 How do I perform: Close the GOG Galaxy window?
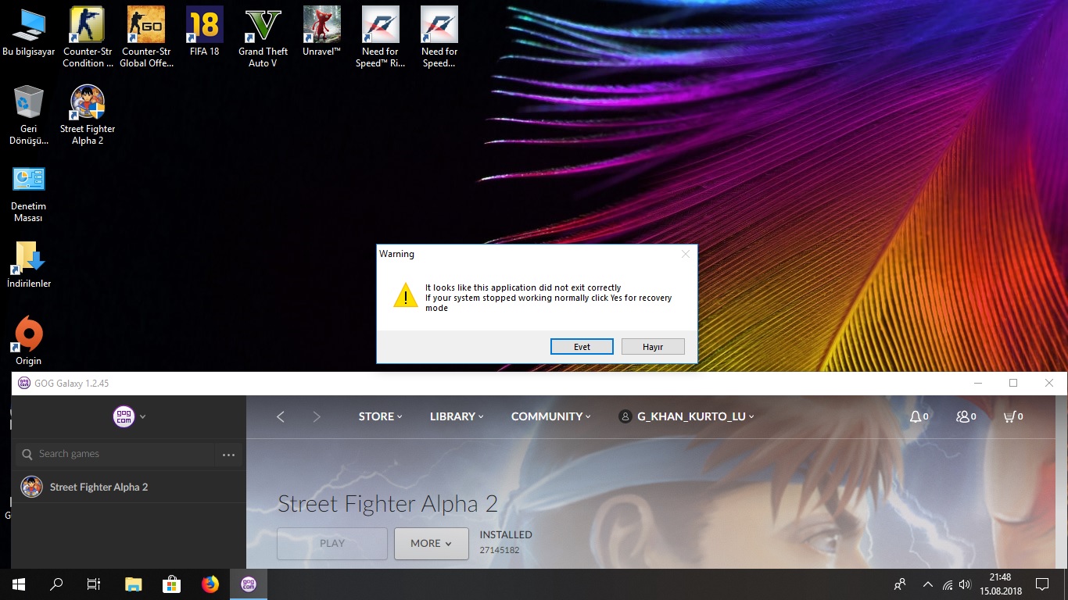1049,383
